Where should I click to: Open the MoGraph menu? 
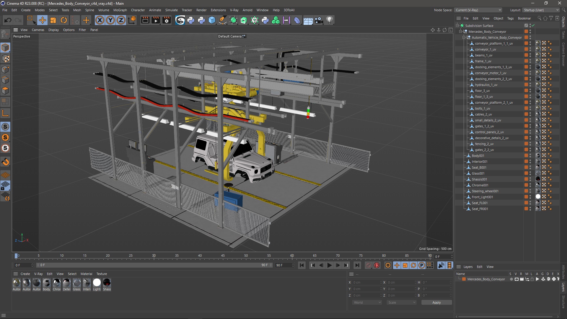120,10
